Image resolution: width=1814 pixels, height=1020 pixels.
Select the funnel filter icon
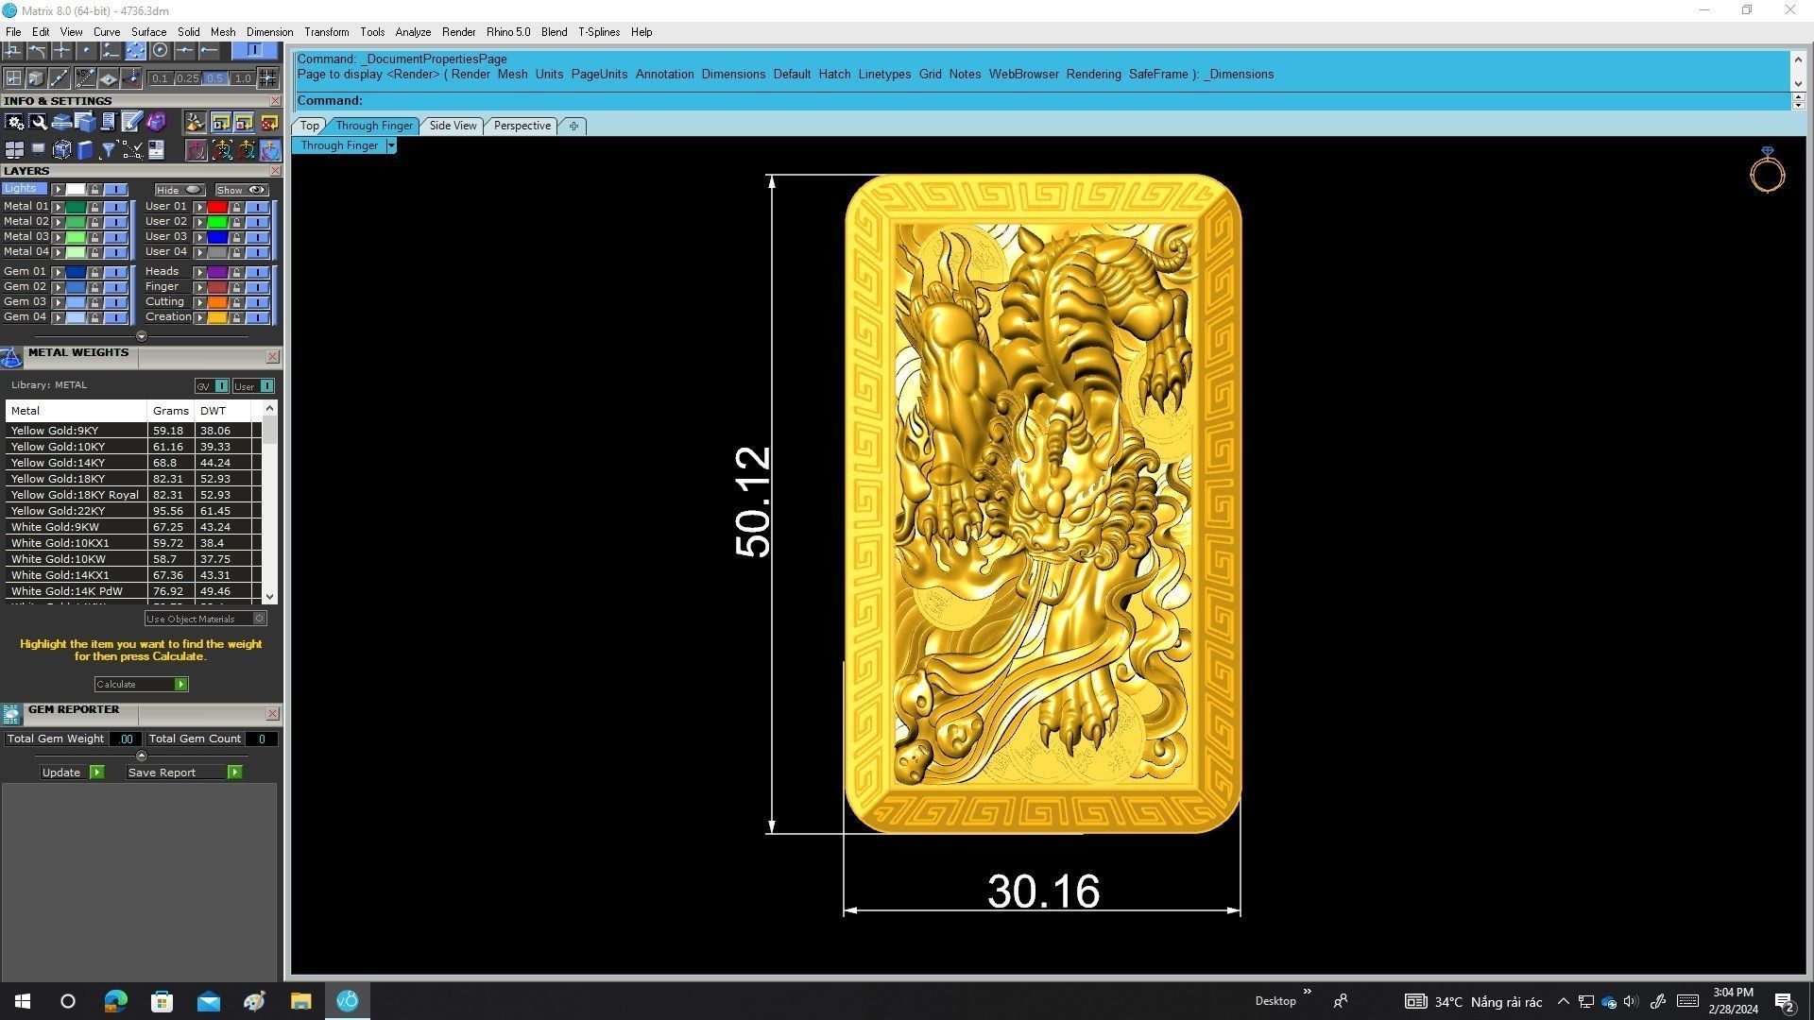click(109, 150)
